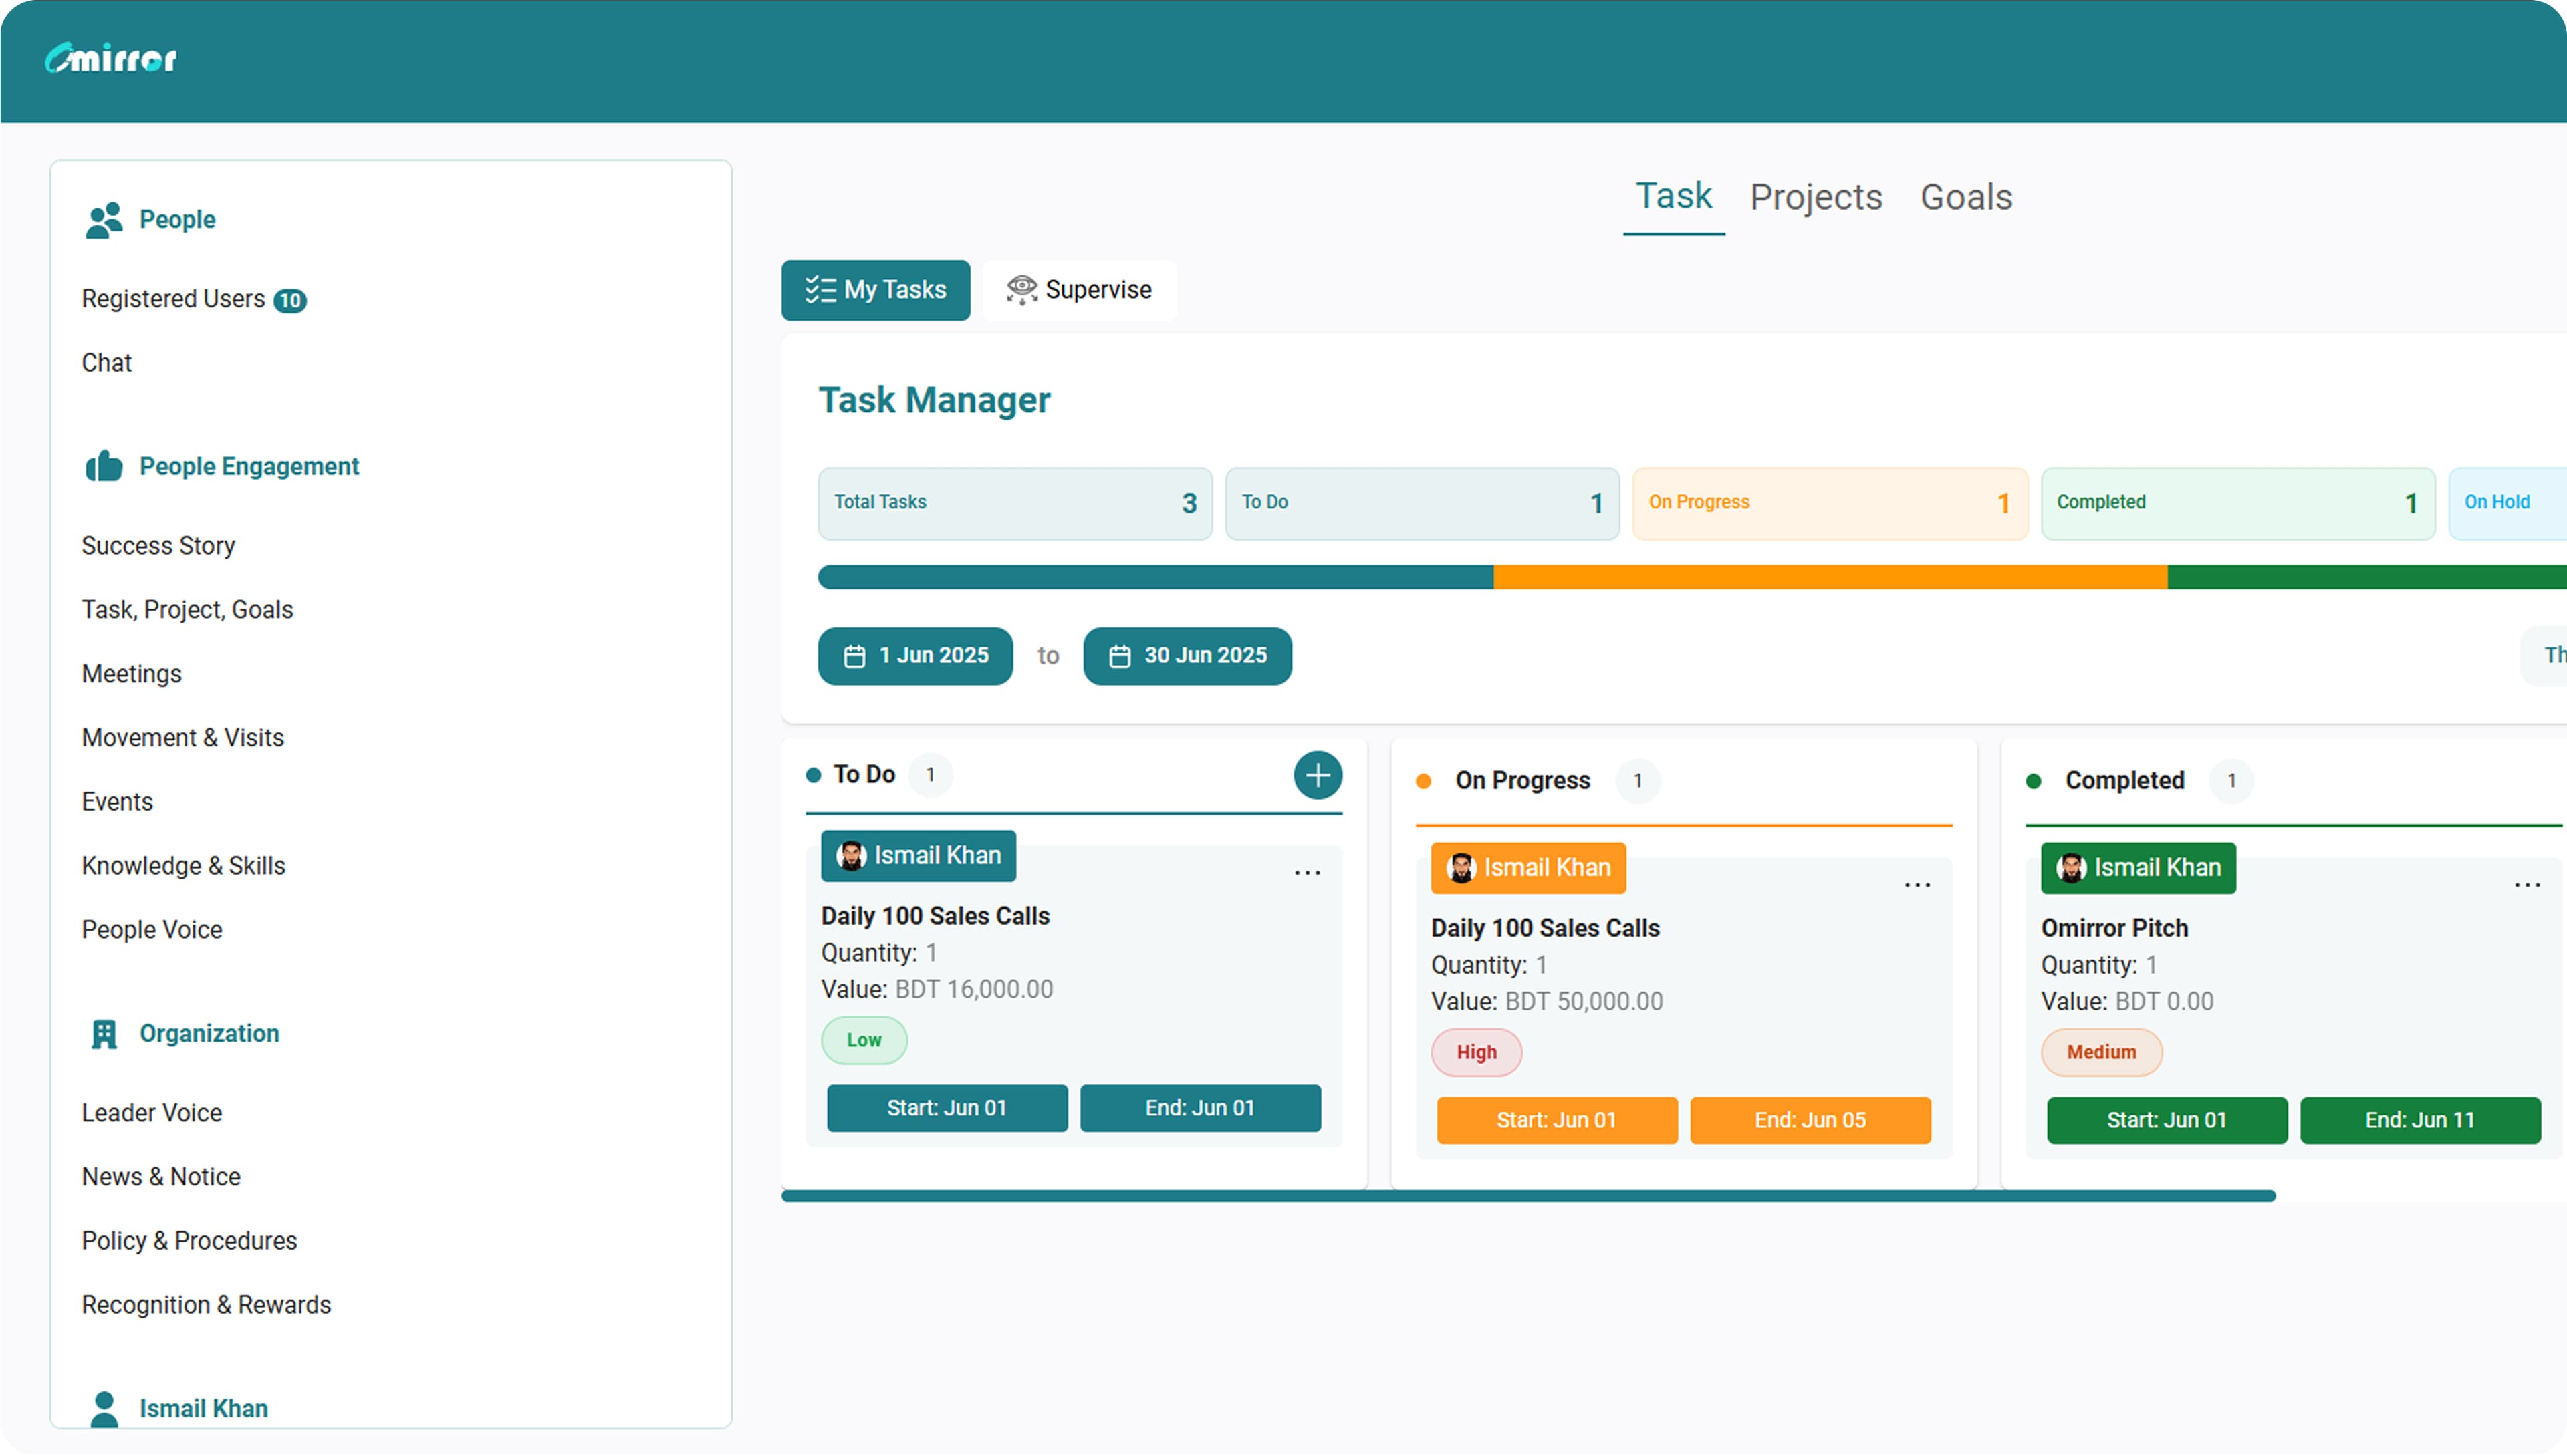Open three-dot menu on Omirror Pitch card
This screenshot has height=1456, width=2567.
(2527, 885)
